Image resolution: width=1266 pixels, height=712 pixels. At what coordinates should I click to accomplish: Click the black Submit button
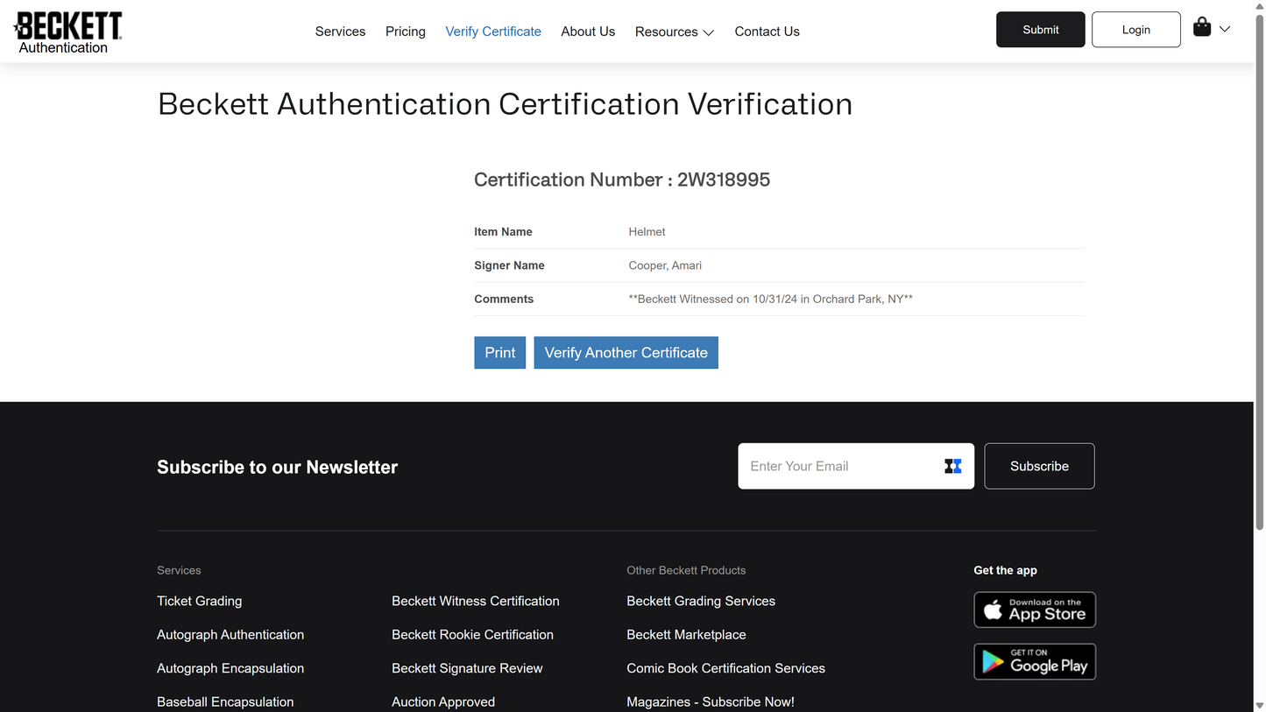click(x=1041, y=30)
